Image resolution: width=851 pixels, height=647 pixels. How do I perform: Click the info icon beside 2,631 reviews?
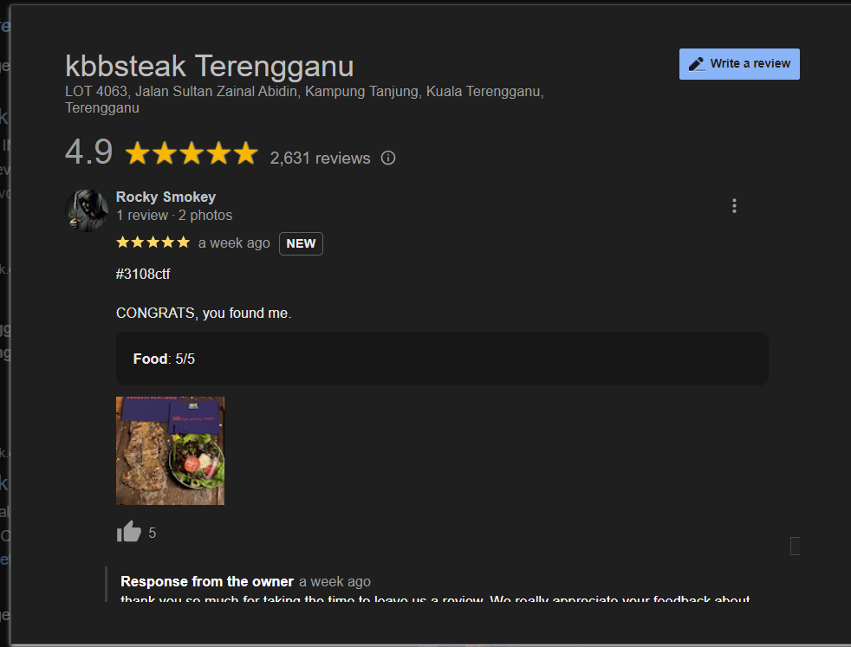[x=388, y=158]
